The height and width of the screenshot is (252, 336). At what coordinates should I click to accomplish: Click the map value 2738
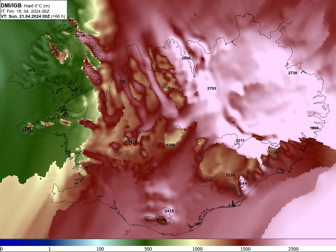tap(293, 73)
